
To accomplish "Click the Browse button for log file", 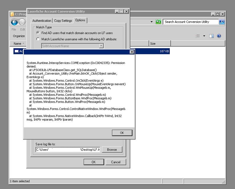I will click(x=112, y=150).
